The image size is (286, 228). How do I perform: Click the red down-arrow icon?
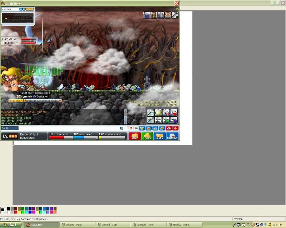point(175,128)
